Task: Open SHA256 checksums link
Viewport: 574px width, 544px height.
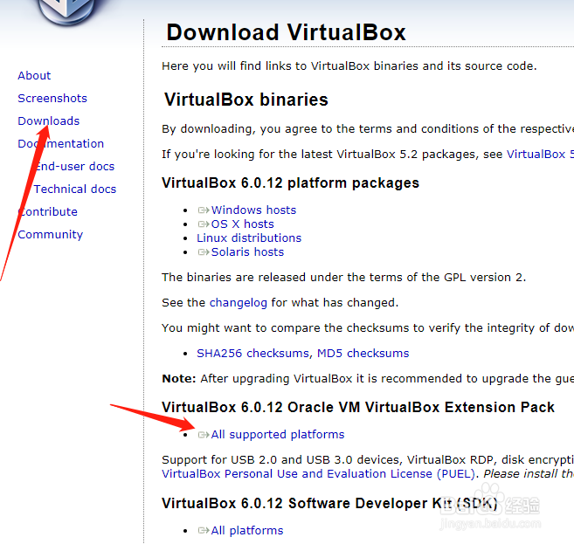Action: pos(253,354)
